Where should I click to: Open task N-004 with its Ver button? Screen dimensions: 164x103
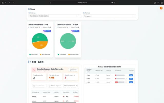click(131, 82)
